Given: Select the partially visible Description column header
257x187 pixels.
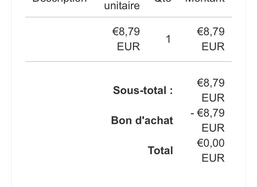Looking at the screenshot, I should point(60,1).
